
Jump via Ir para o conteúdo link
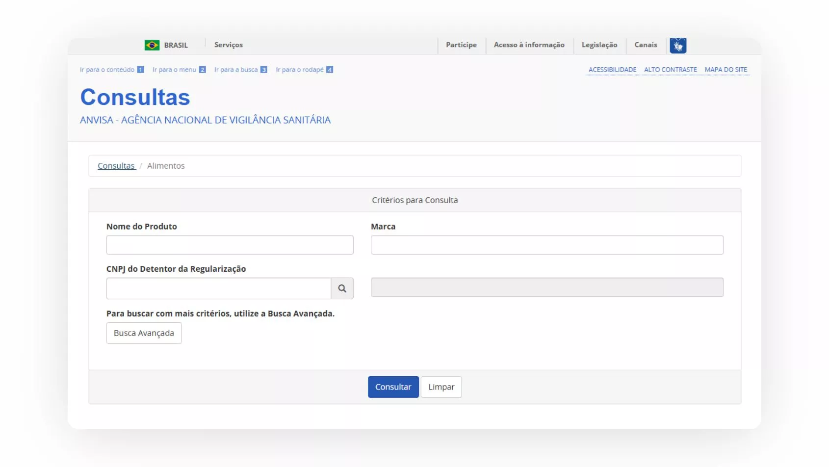[112, 70]
